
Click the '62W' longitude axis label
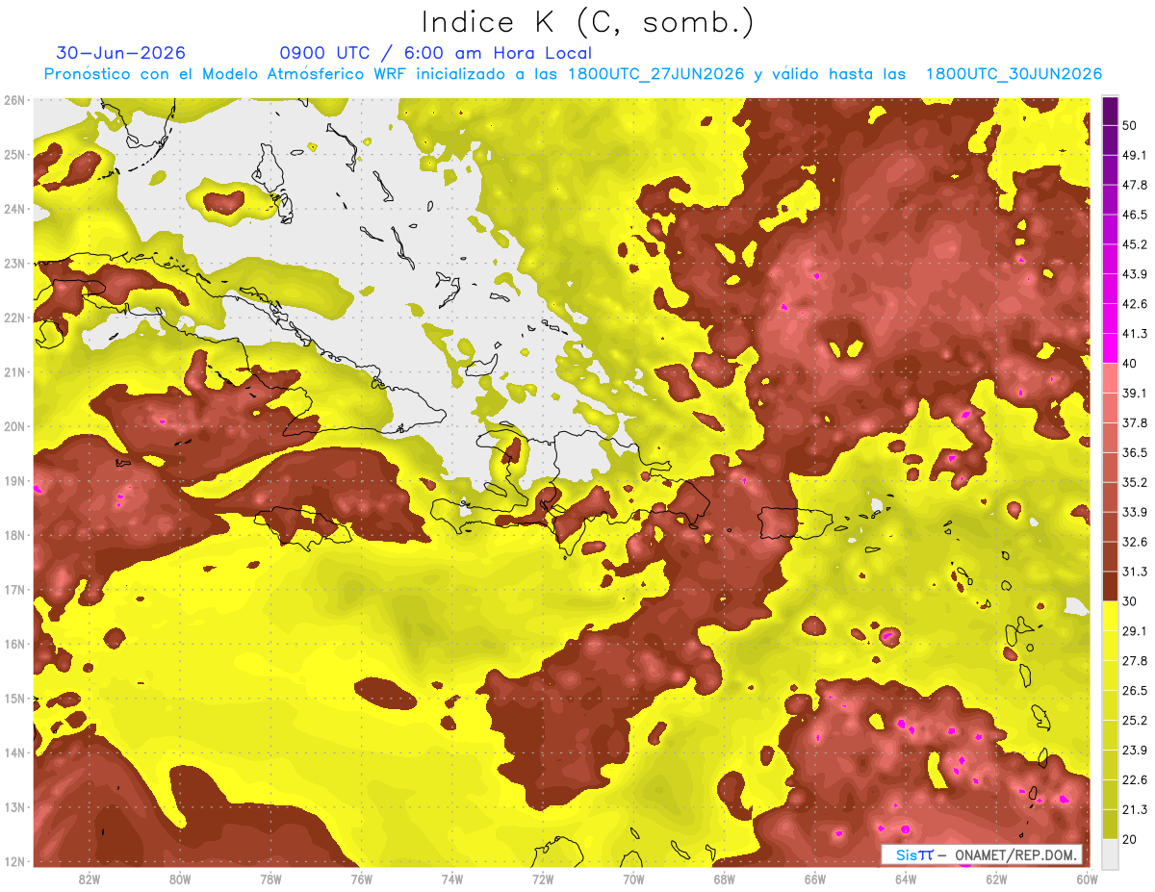[x=996, y=879]
